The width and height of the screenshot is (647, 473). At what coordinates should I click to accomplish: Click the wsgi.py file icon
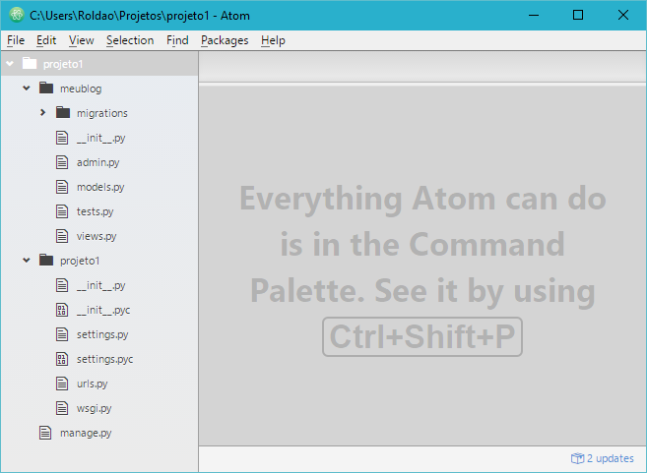pyautogui.click(x=62, y=408)
